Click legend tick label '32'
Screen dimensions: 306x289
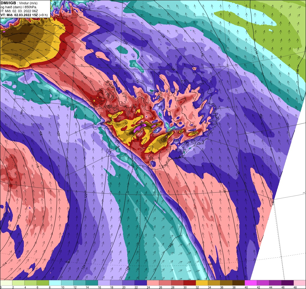coord(197,287)
